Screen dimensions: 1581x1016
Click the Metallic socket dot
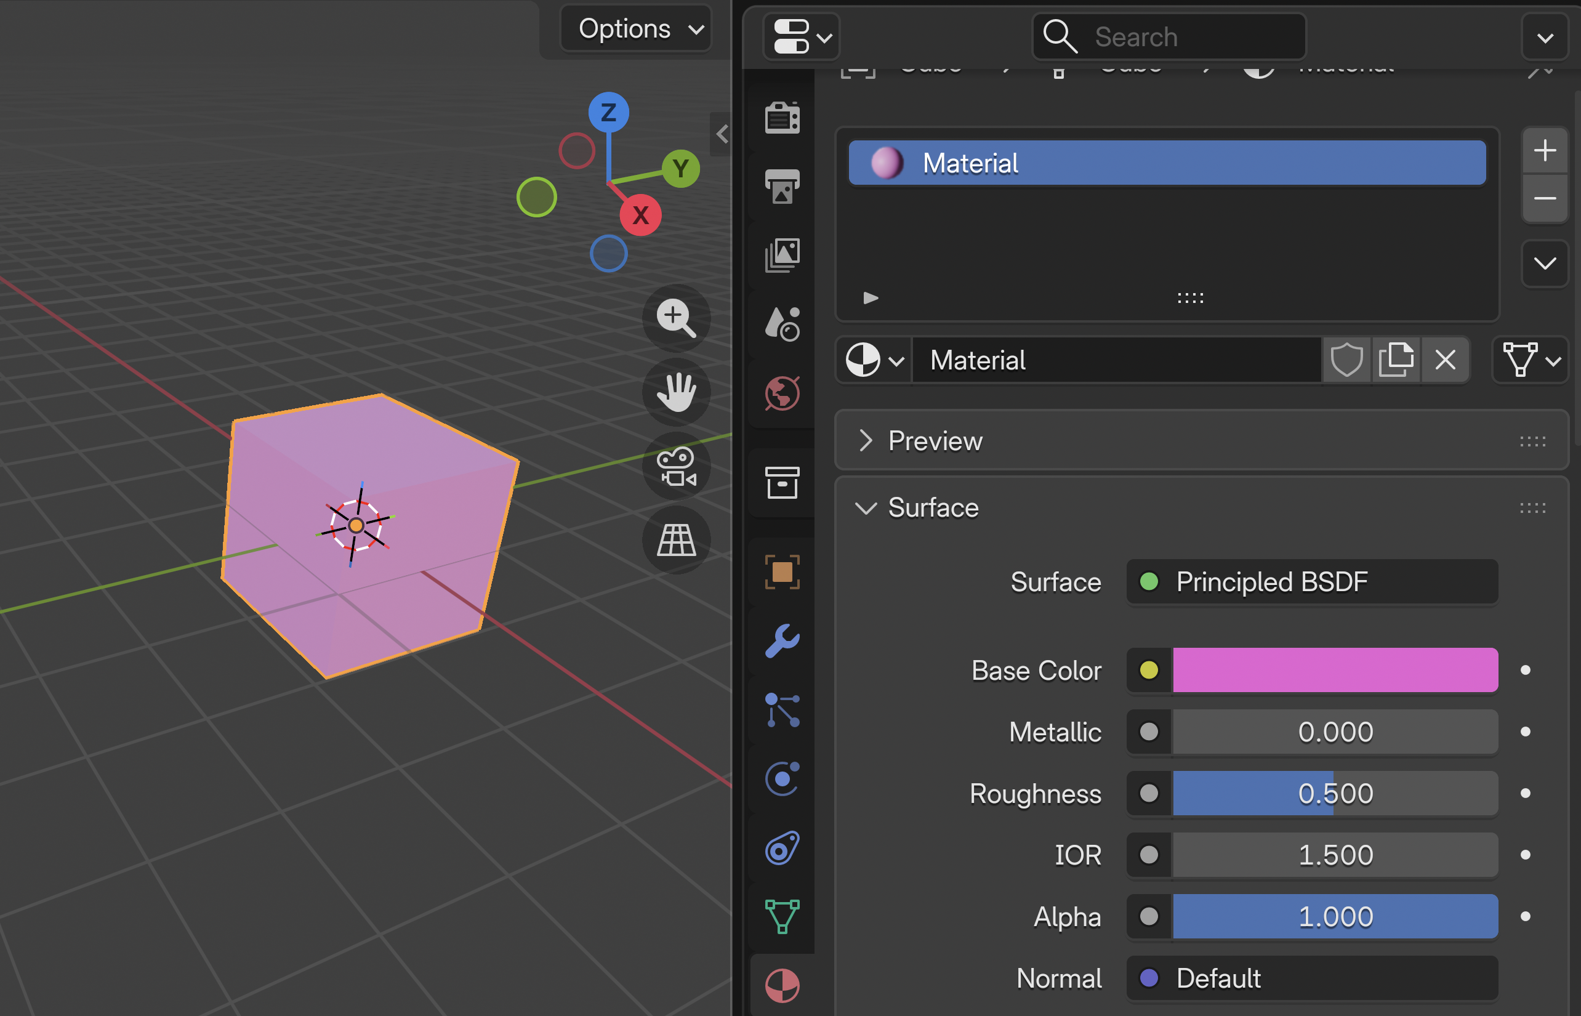[x=1148, y=731]
